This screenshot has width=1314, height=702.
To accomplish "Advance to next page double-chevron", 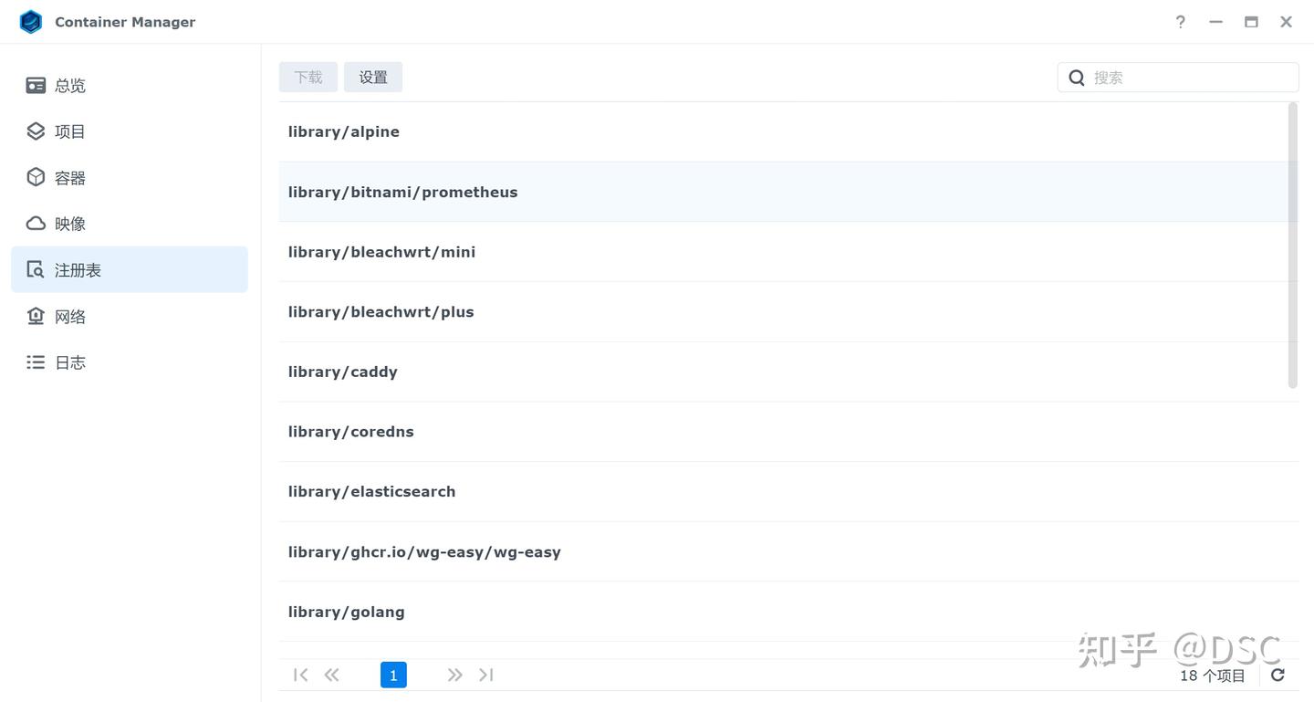I will click(x=454, y=675).
